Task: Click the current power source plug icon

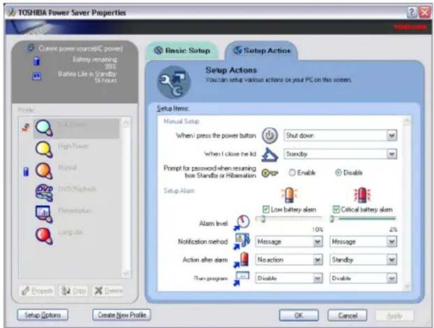Action: coord(31,48)
